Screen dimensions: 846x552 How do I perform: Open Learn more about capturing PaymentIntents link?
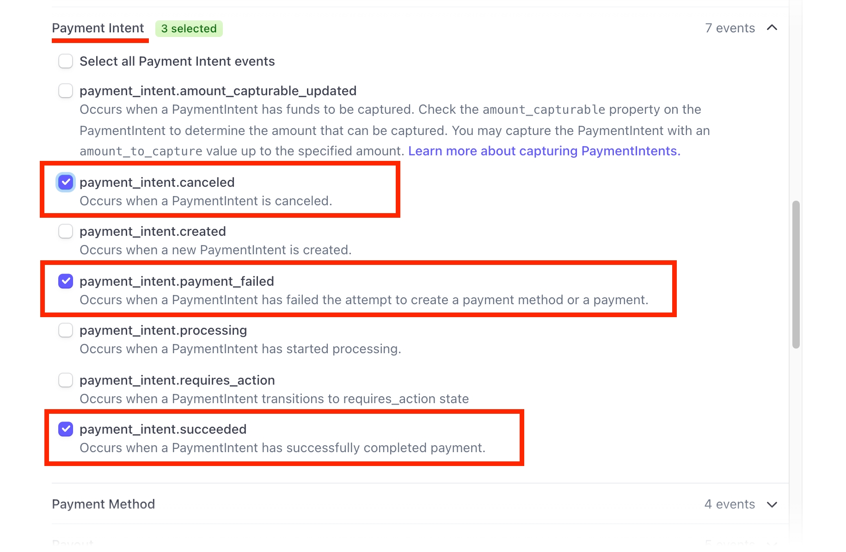[544, 151]
